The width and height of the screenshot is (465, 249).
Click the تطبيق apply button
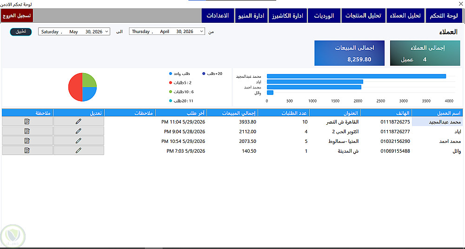pos(21,32)
